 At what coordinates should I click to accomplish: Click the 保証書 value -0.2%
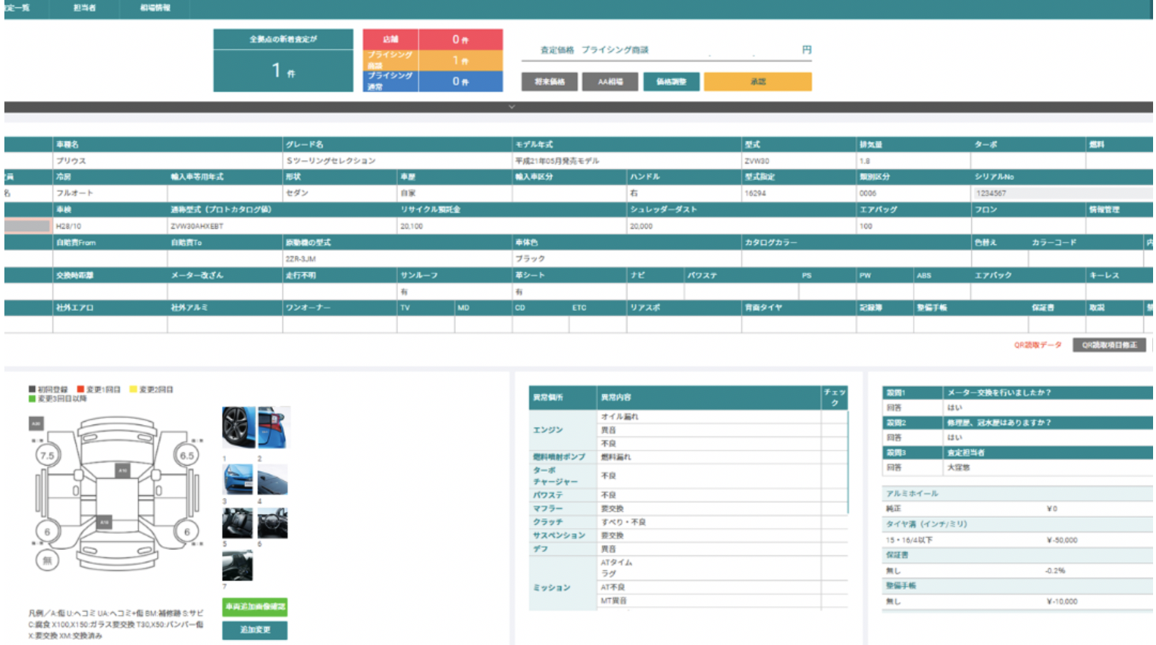coord(1055,571)
